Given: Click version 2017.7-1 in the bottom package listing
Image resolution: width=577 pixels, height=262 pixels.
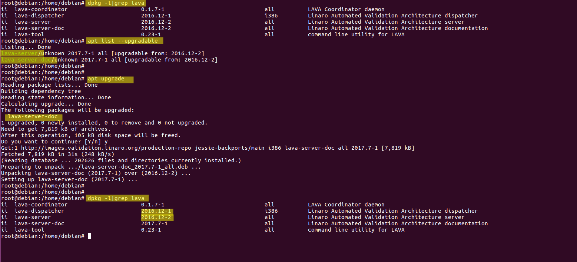Looking at the screenshot, I should (154, 223).
